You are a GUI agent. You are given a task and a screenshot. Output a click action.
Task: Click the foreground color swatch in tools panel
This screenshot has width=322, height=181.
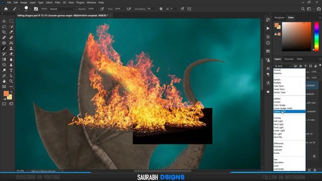coord(6,94)
